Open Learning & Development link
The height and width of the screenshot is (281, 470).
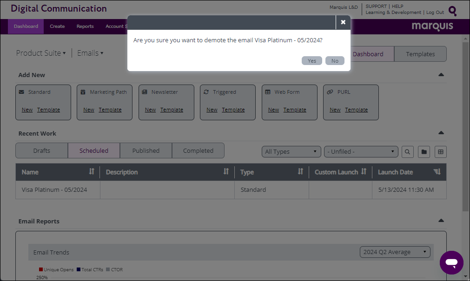pyautogui.click(x=393, y=12)
